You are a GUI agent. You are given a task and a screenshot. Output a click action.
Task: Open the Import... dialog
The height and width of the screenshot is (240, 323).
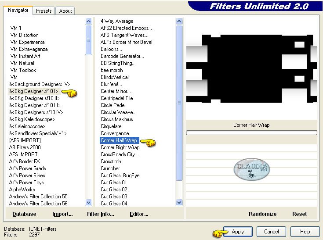[x=62, y=214]
